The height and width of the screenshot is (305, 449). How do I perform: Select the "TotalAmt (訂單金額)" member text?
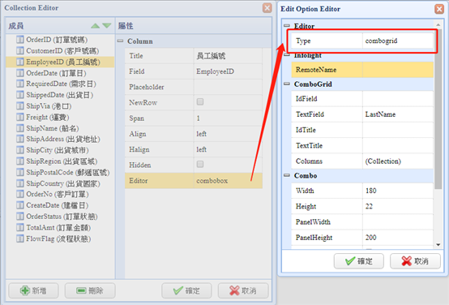pos(58,228)
